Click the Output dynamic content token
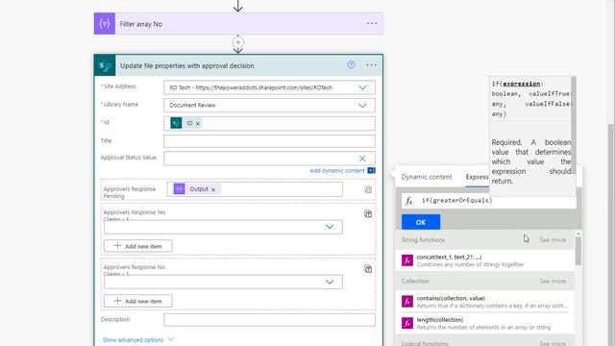 coord(197,189)
